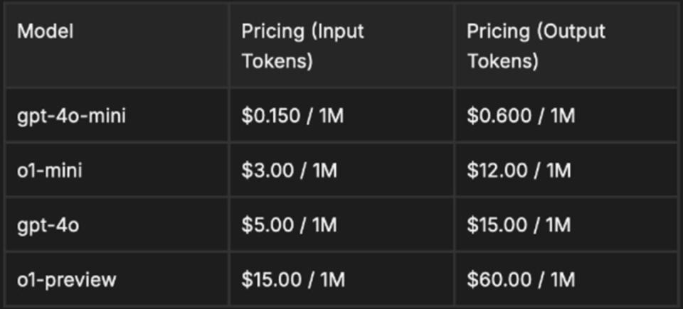Click the 1M text in o1-preview output cell

(563, 279)
